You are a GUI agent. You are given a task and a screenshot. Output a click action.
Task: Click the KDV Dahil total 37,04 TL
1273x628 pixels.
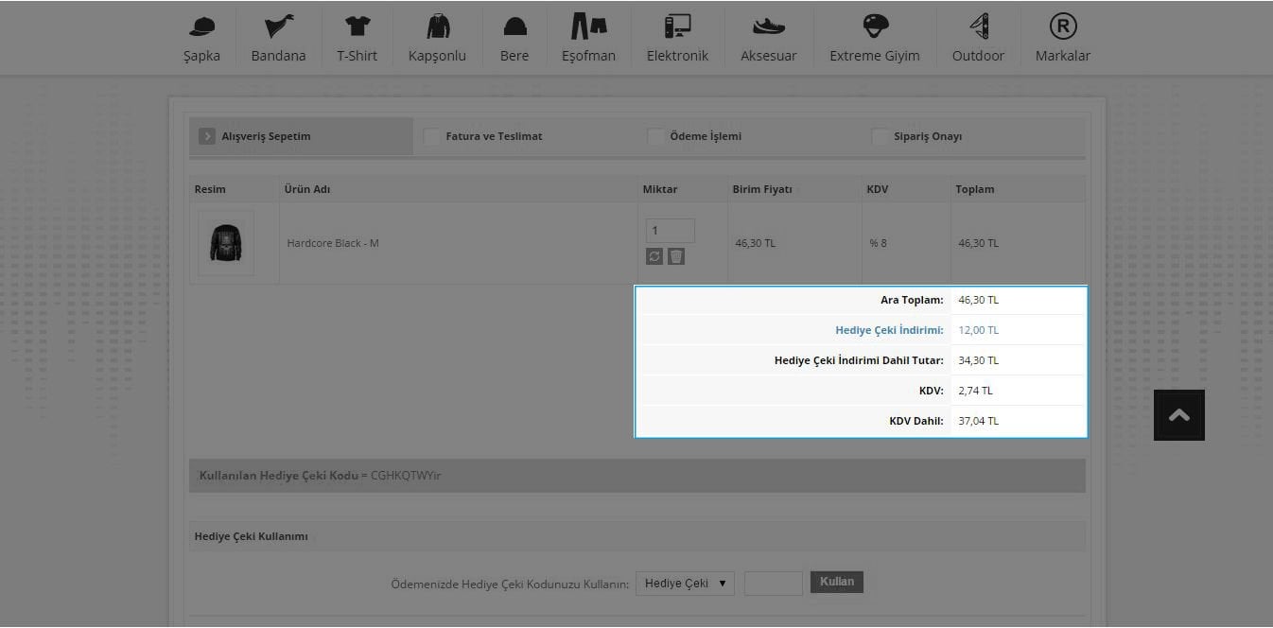pos(978,421)
